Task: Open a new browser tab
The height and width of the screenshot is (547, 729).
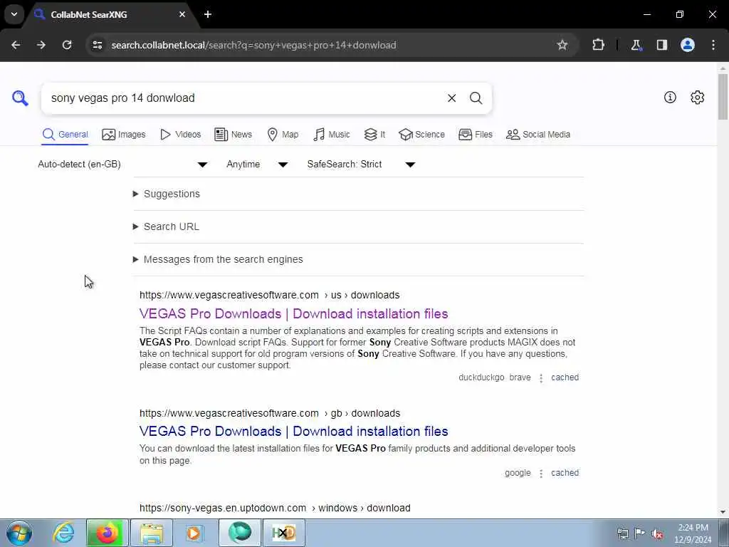Action: point(208,14)
